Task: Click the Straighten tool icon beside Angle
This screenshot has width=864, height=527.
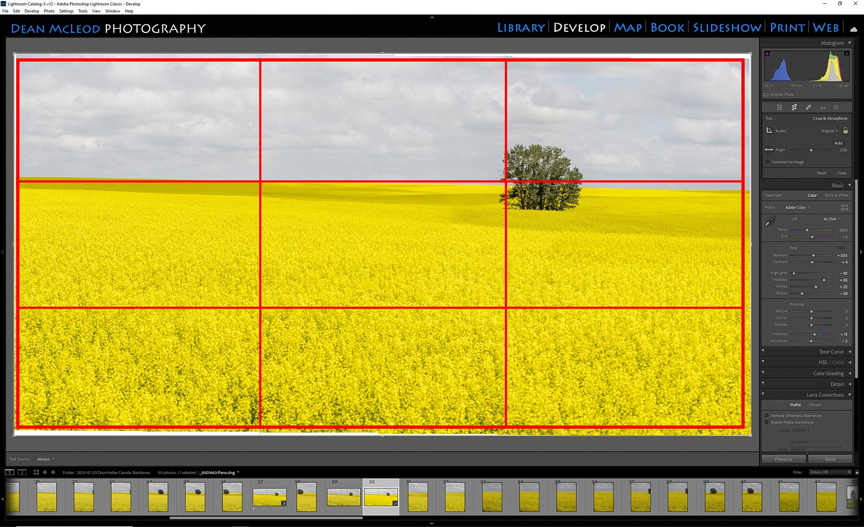Action: [x=769, y=150]
